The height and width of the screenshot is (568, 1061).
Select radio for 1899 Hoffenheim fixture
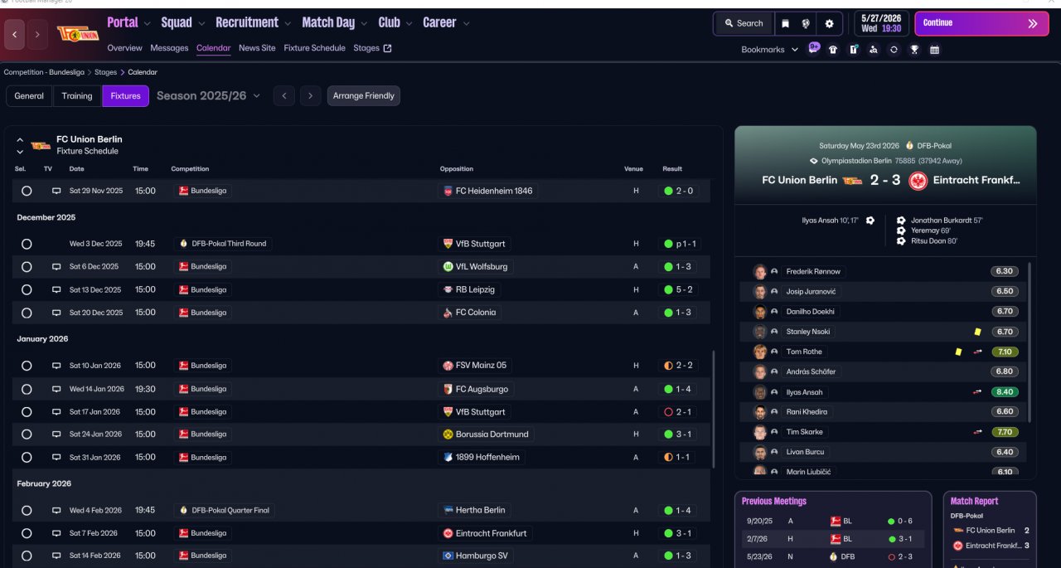coord(27,457)
